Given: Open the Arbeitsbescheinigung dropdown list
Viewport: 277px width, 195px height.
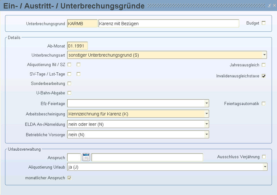Looking at the screenshot, I should (x=207, y=114).
